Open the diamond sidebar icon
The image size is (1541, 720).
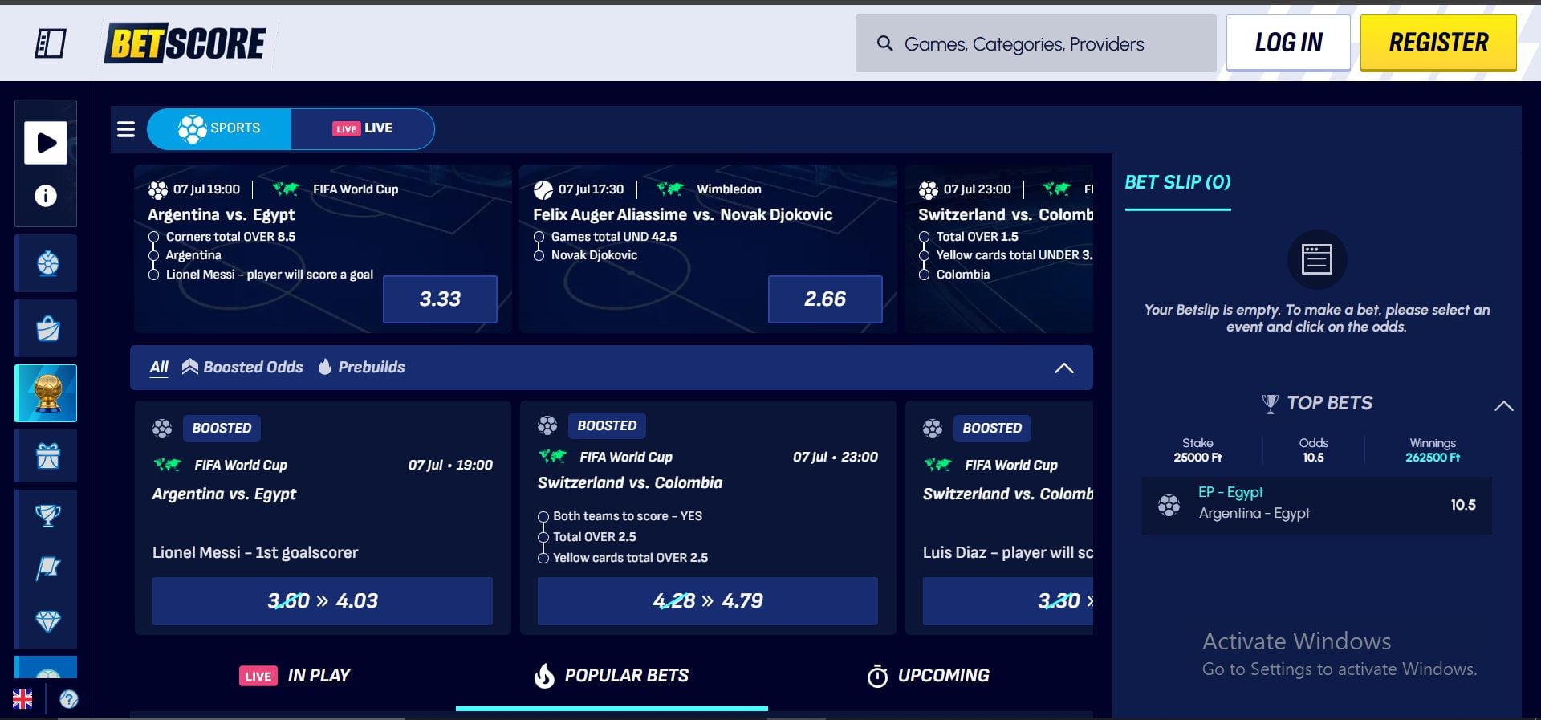pos(47,621)
